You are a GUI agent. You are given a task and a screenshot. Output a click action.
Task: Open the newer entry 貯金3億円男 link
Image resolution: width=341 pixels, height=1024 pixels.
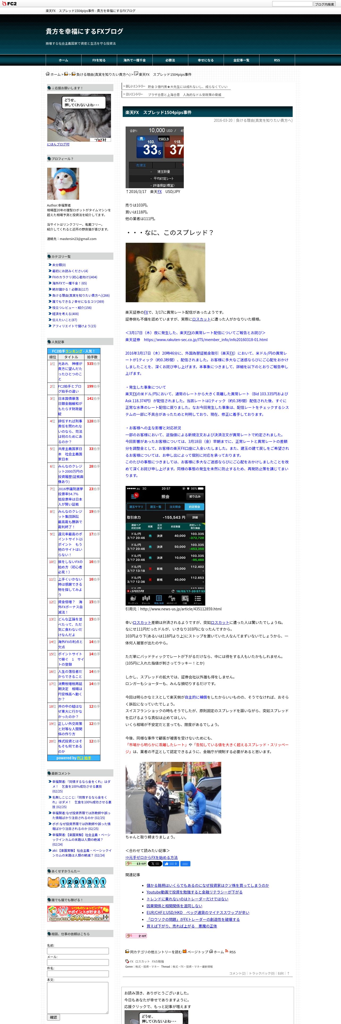188,87
